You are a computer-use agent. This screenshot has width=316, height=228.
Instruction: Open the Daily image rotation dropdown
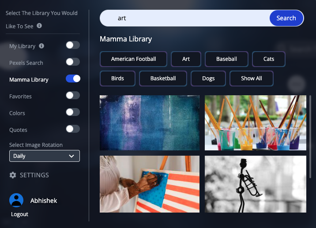[45, 156]
